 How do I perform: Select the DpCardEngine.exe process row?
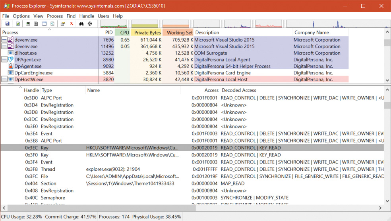(x=33, y=73)
